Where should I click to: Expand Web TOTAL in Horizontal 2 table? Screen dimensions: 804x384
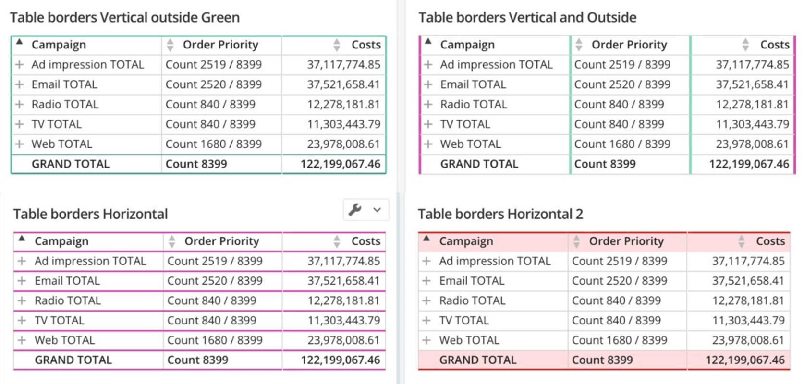[426, 340]
